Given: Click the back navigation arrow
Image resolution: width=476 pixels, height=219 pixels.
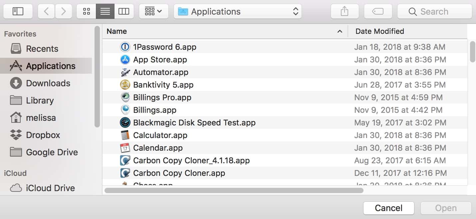Looking at the screenshot, I should [46, 12].
